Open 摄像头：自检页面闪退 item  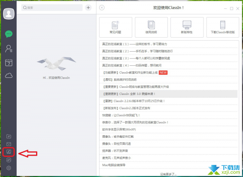[169, 144]
